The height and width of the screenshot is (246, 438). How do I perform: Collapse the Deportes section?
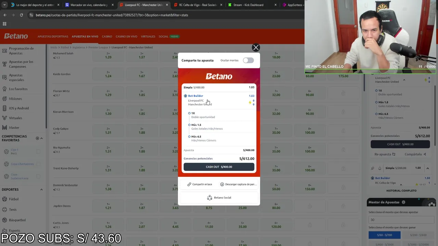[x=41, y=189]
